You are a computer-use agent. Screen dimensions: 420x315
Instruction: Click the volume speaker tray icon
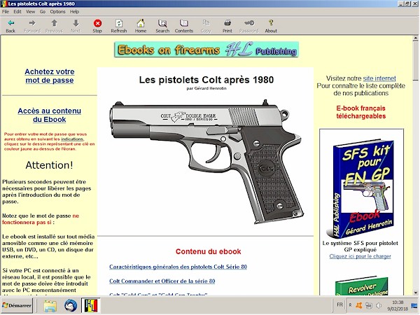379,305
